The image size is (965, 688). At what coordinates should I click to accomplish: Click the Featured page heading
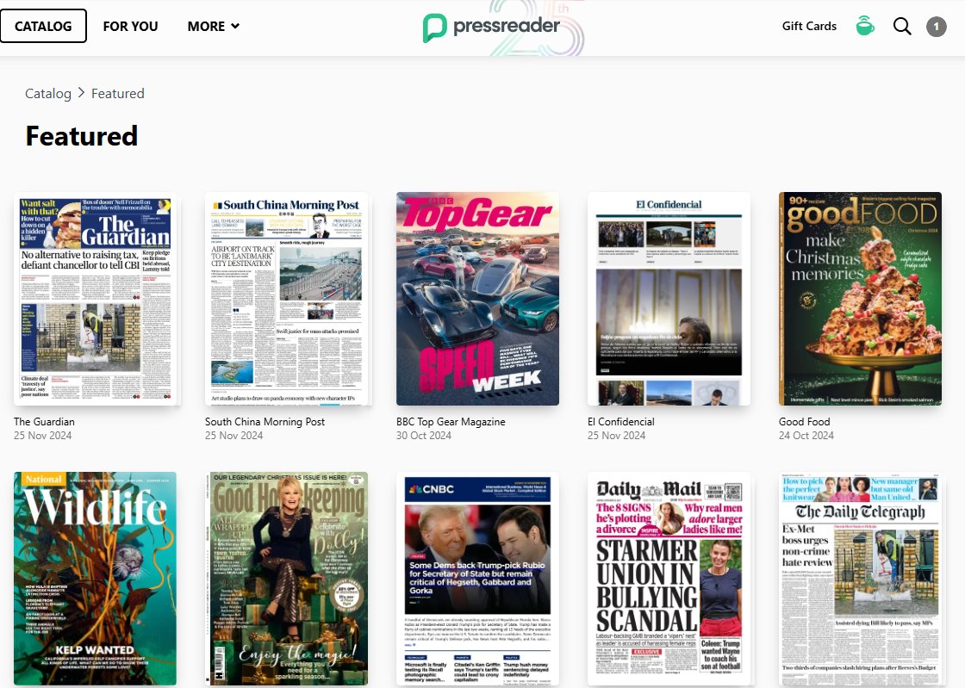click(x=82, y=136)
